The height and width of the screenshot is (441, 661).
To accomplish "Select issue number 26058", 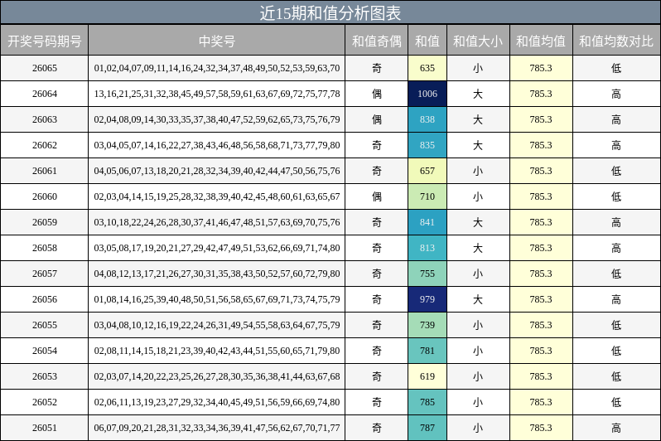I will point(44,248).
